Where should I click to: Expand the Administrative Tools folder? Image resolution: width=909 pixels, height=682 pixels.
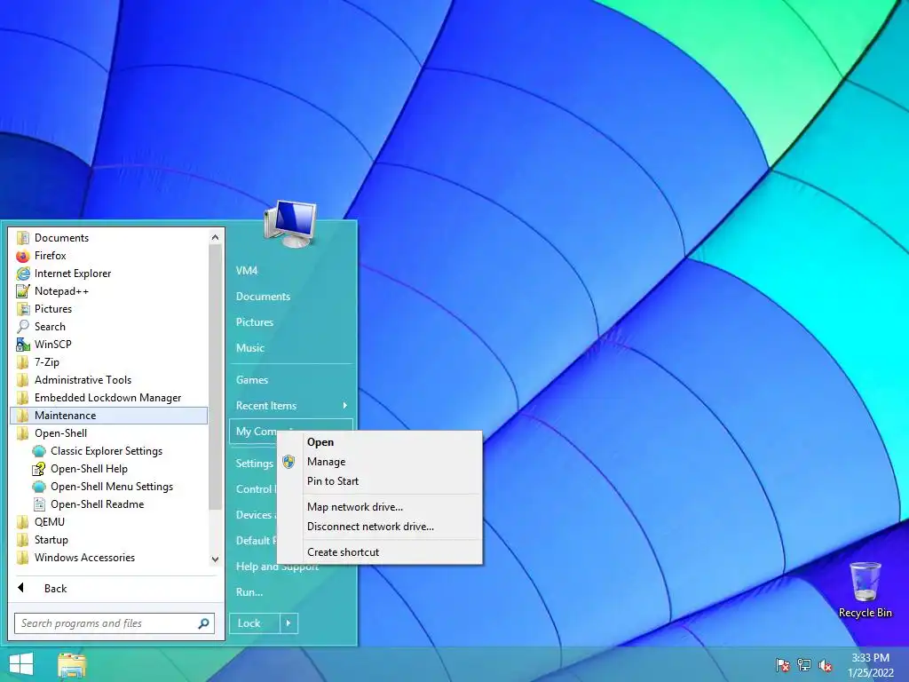click(108, 380)
